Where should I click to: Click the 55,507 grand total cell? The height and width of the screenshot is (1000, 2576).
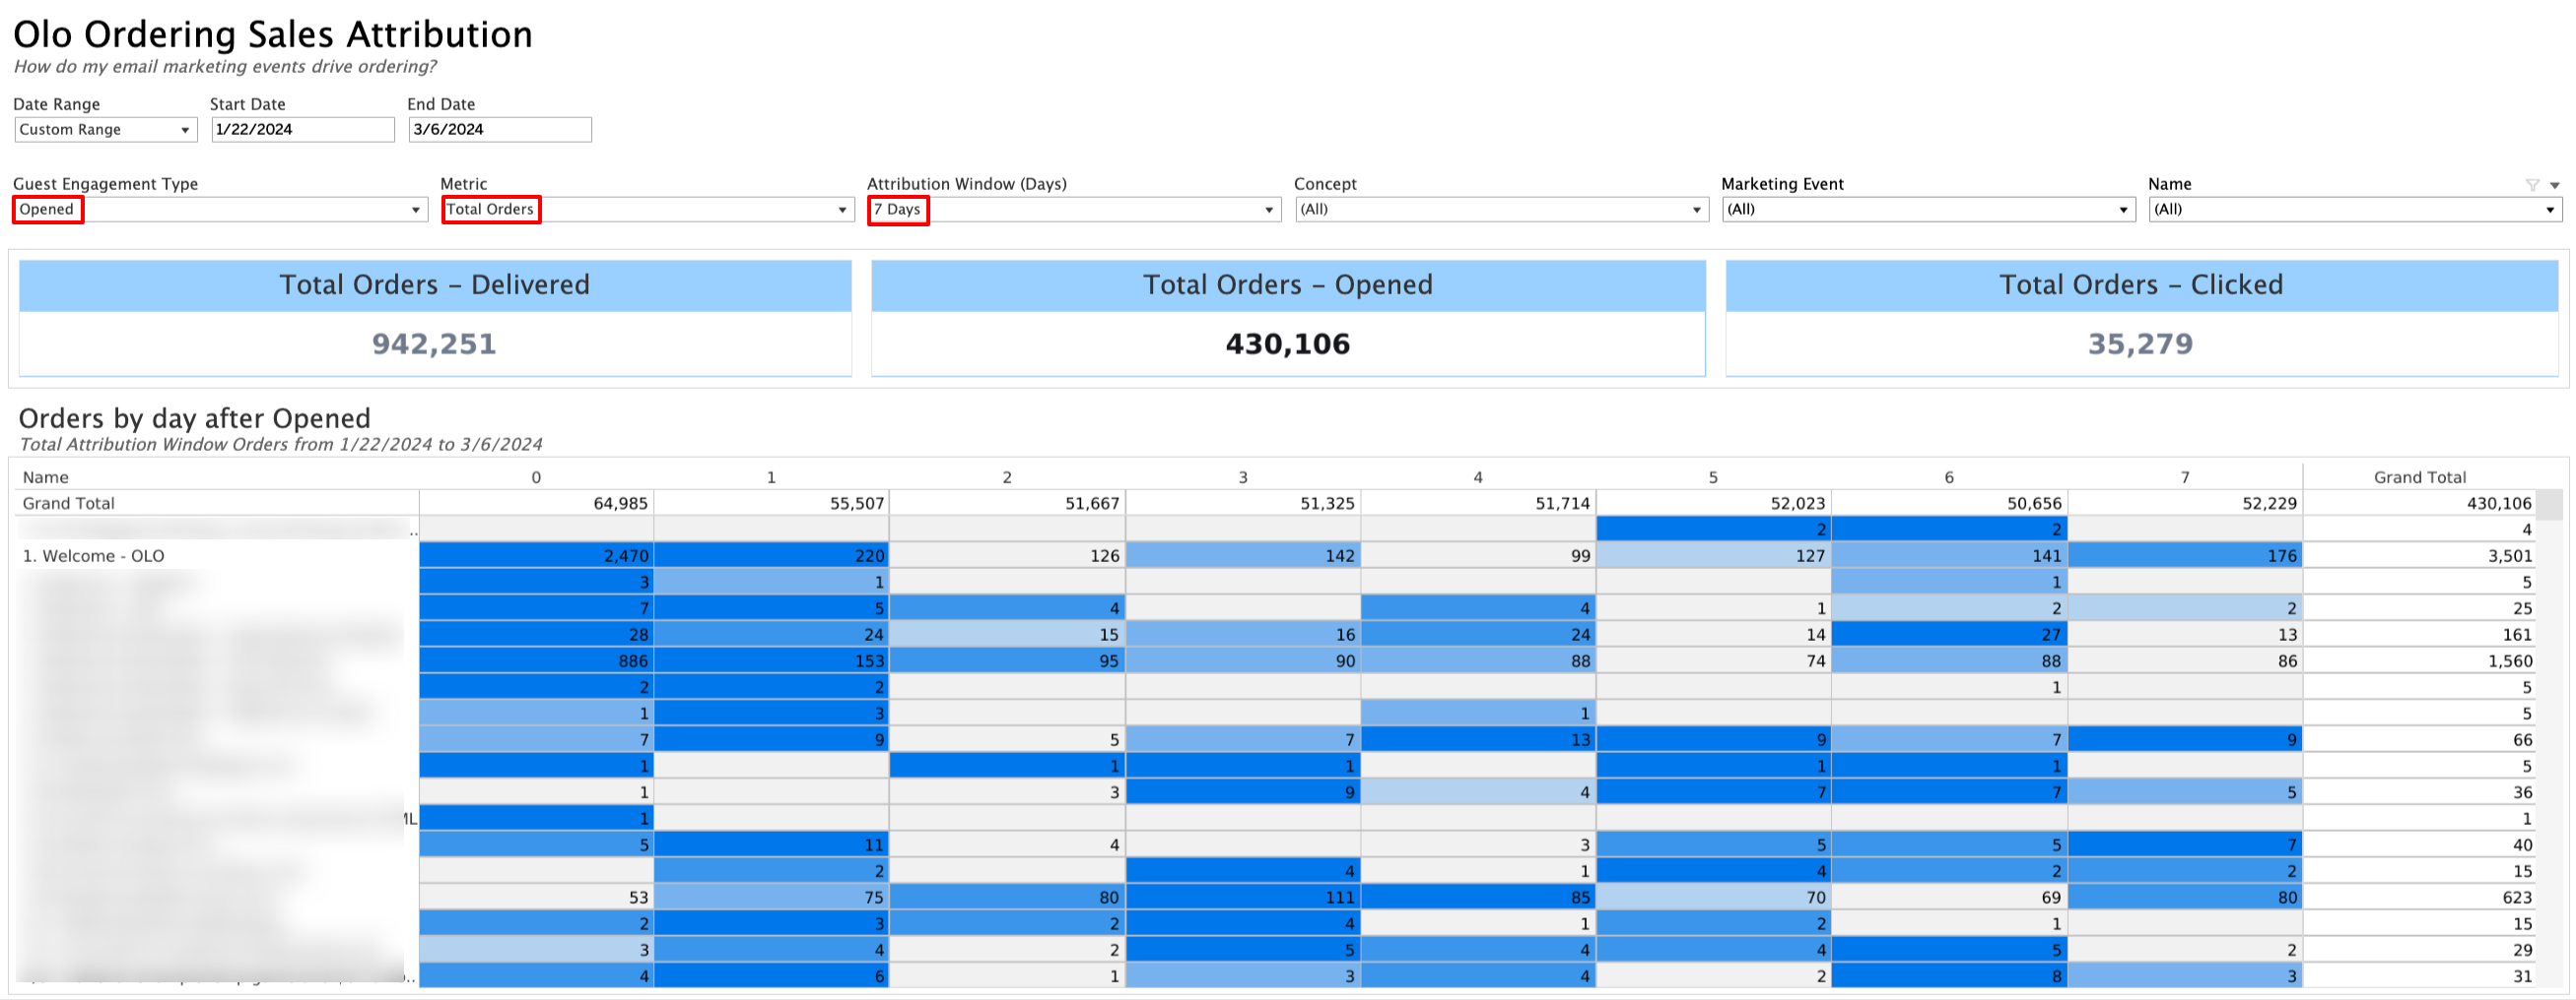coord(772,504)
